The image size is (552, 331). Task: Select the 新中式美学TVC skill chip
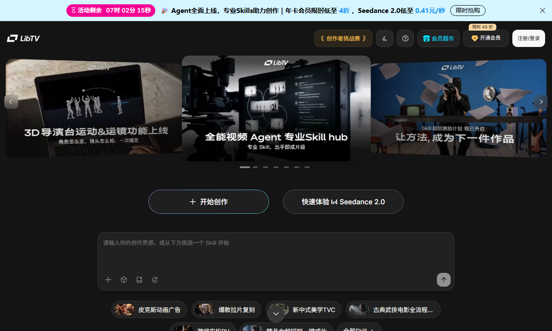(x=304, y=309)
